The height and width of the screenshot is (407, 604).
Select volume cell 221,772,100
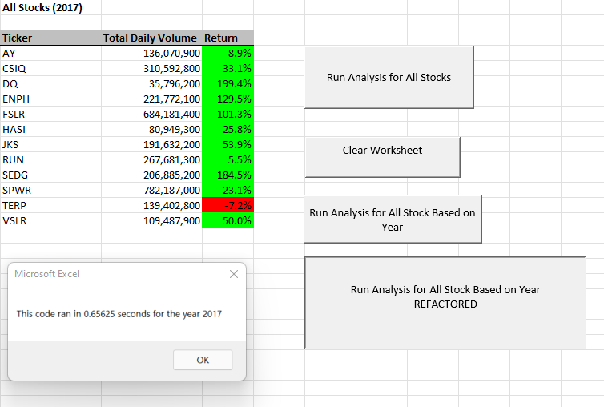151,99
